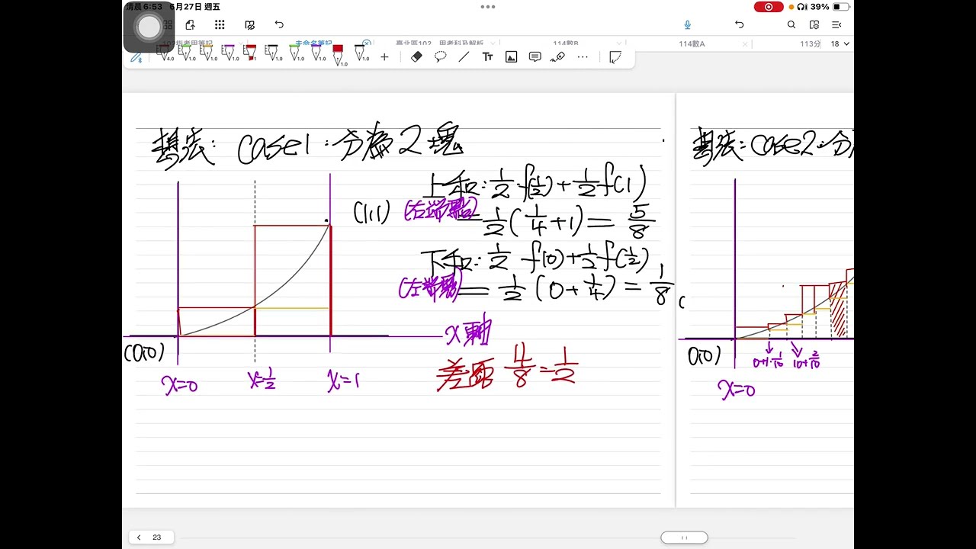Select the straight line tool
Screen dimensions: 976x549
[x=464, y=57]
